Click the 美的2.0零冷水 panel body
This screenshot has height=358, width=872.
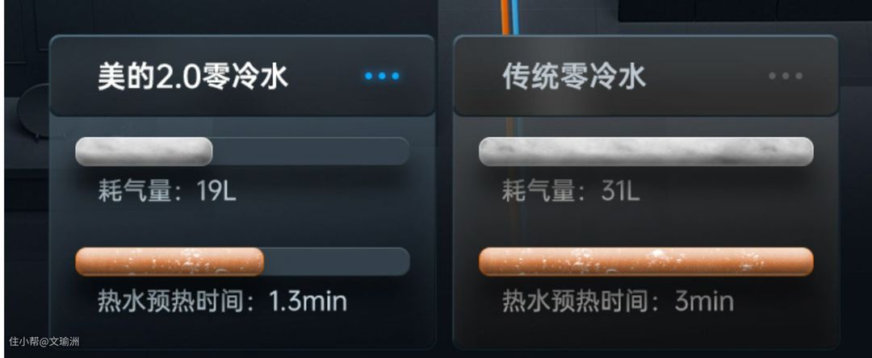click(242, 231)
